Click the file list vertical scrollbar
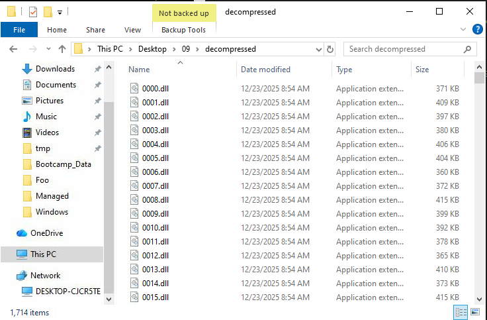 (x=479, y=186)
